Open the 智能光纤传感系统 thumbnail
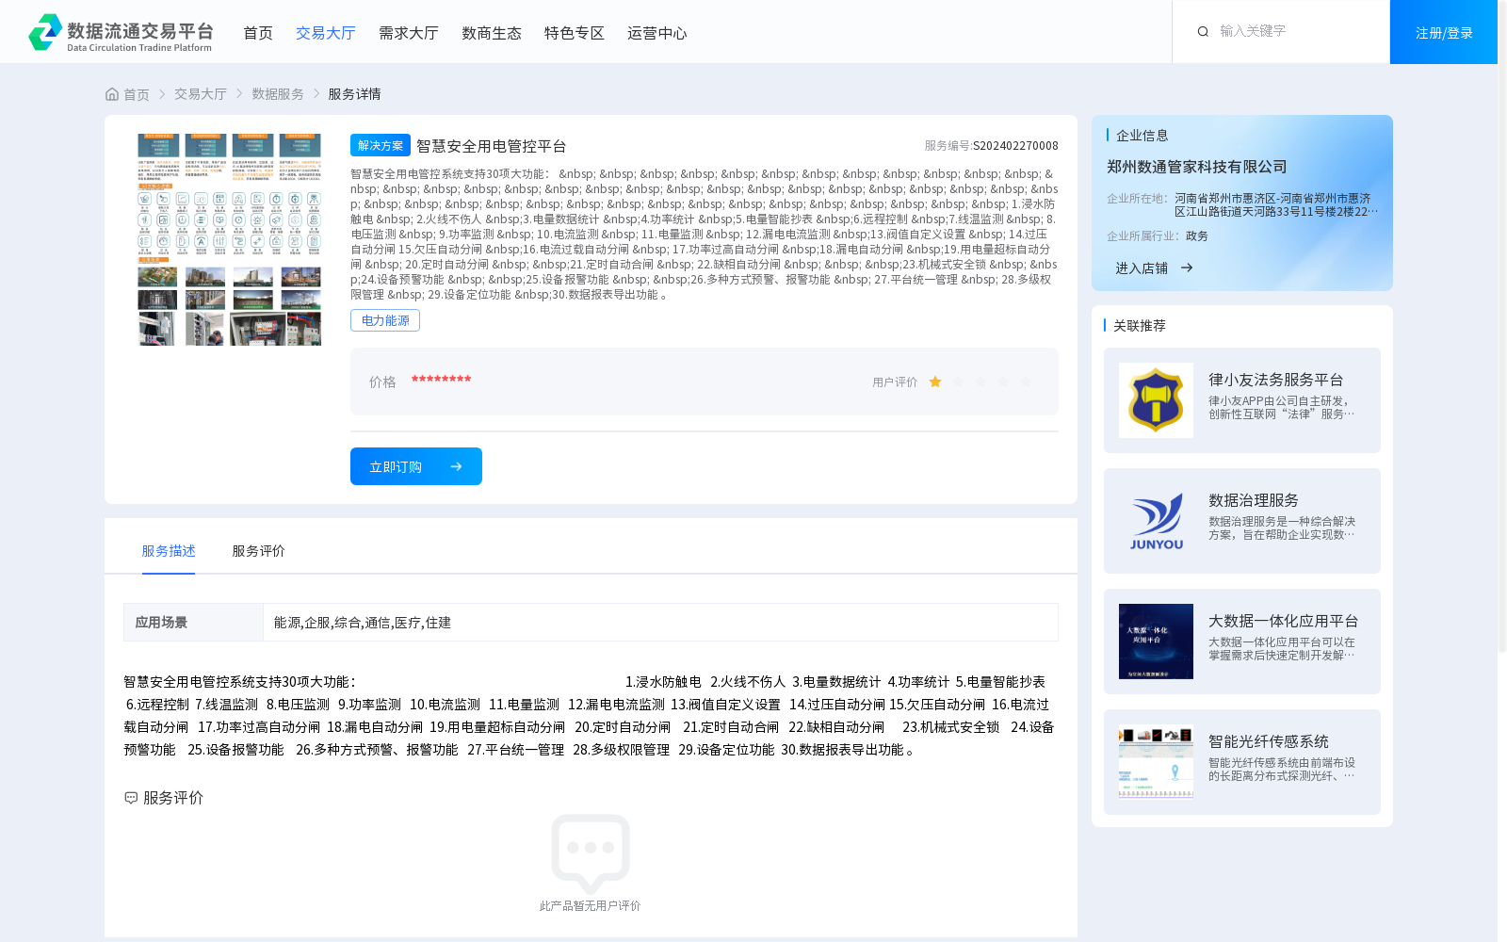This screenshot has height=942, width=1507. pos(1156,762)
